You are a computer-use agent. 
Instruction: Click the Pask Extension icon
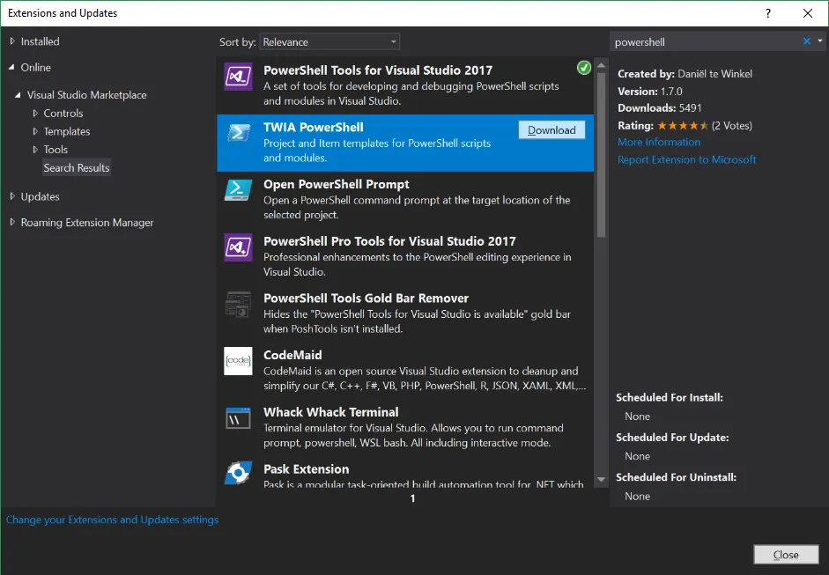238,473
